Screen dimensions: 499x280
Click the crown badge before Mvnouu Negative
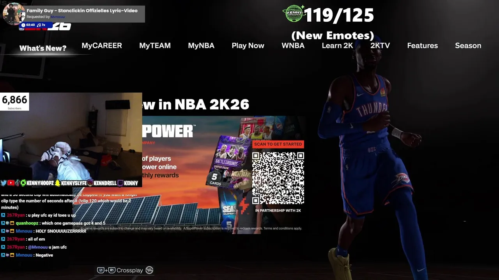click(12, 255)
